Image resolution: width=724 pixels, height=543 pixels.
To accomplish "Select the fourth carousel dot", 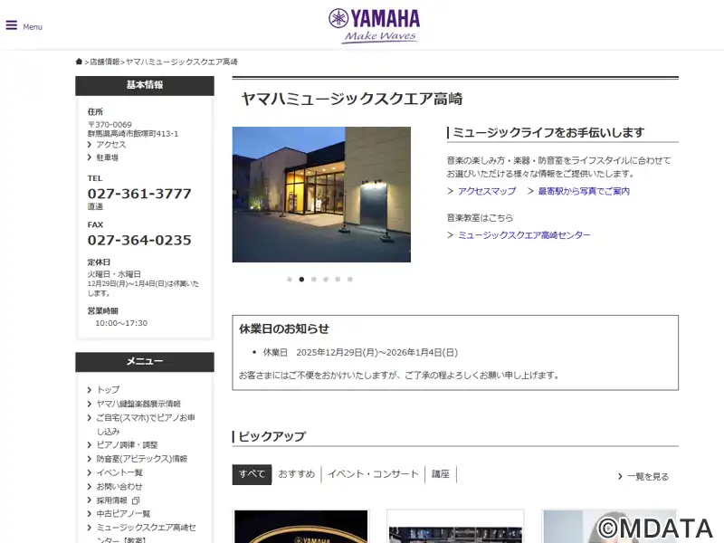I will point(326,280).
